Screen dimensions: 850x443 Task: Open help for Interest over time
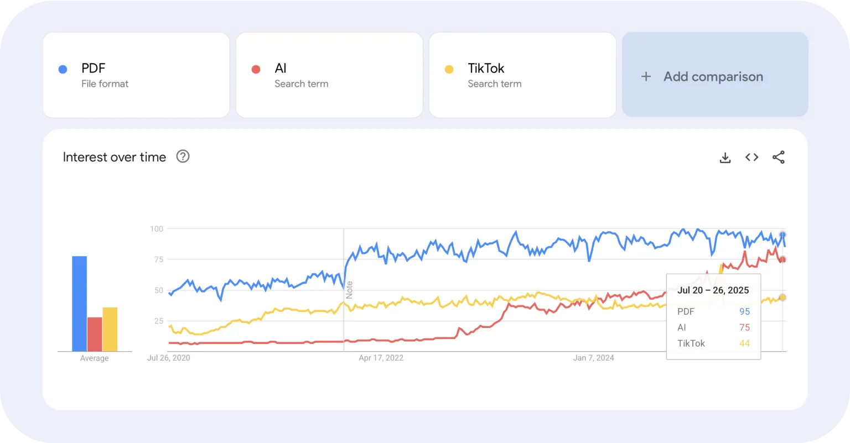click(183, 157)
